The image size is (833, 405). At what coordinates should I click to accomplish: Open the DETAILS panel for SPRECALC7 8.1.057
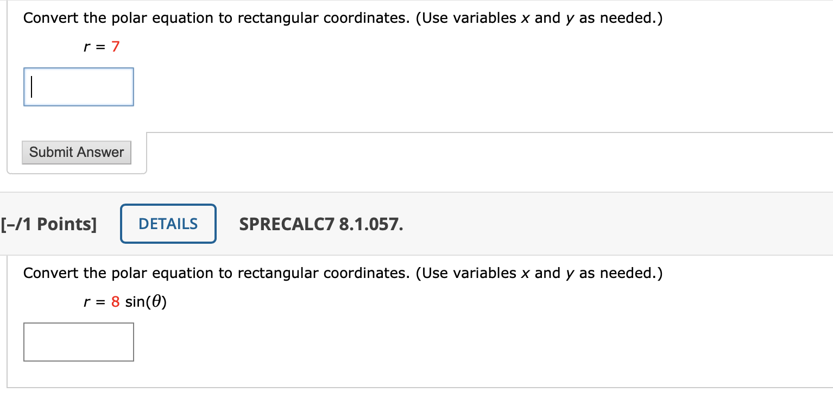168,223
